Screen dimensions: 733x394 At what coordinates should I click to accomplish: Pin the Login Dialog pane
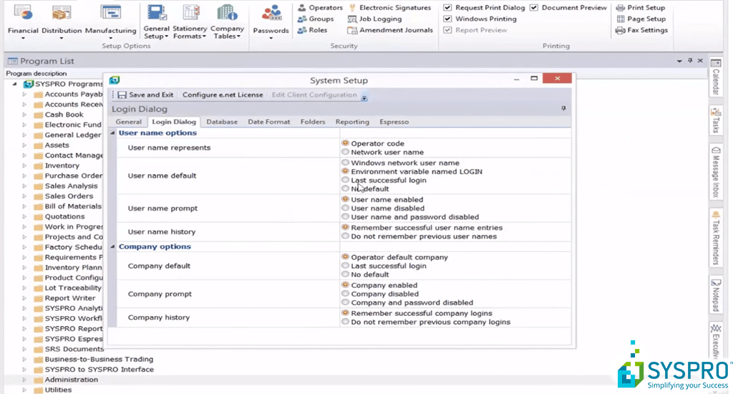pos(563,109)
